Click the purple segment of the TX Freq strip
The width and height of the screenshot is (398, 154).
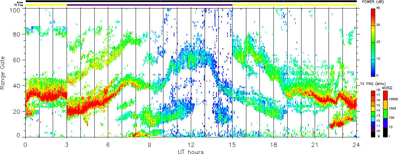tap(150, 5)
